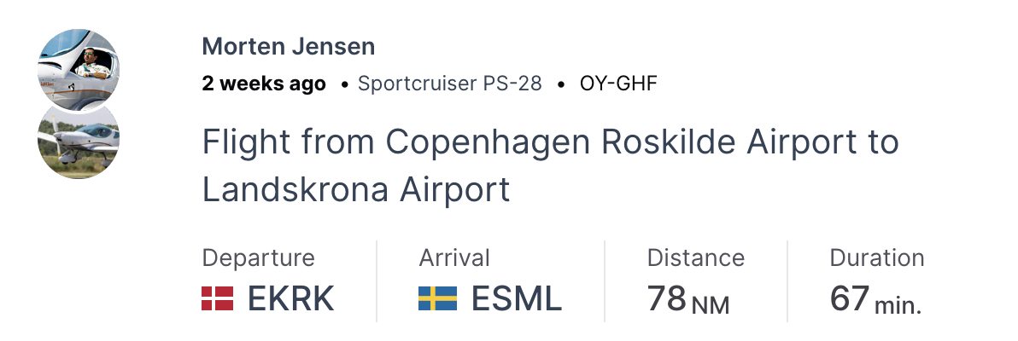The image size is (1018, 341).
Task: Click the Distance label
Action: pyautogui.click(x=695, y=258)
